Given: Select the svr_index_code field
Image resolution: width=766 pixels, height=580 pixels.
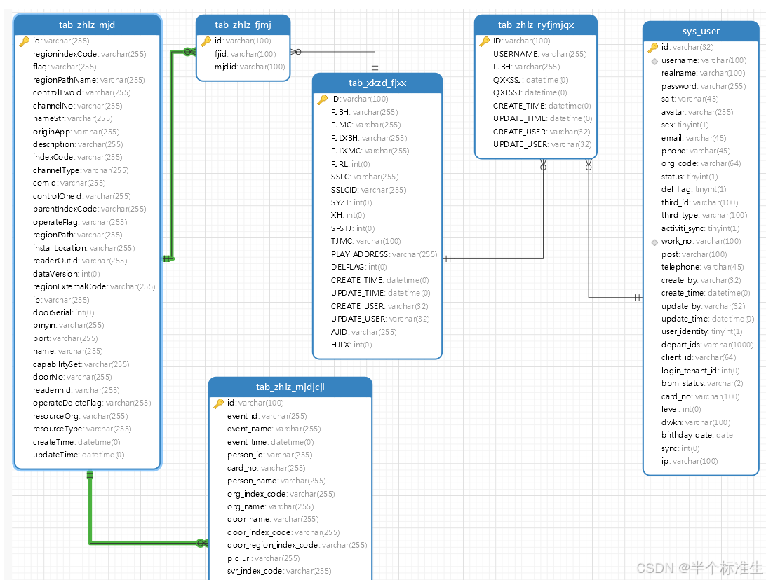Looking at the screenshot, I should [279, 571].
